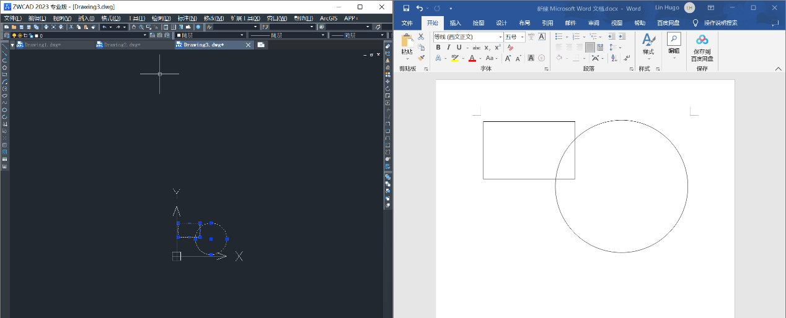
Task: Click the phonetic guide icon in Word
Action: tap(531, 37)
